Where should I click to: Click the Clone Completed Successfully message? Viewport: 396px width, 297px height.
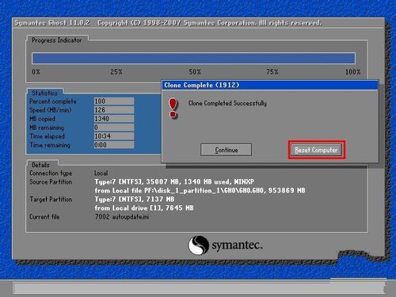pyautogui.click(x=227, y=103)
